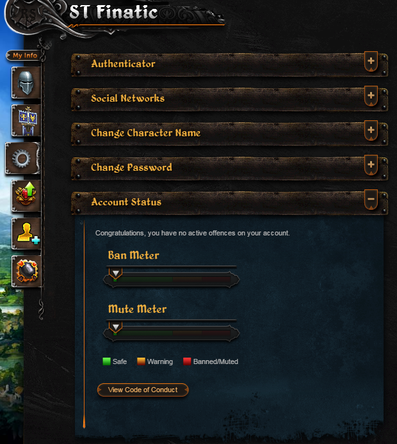Click the Ban Meter indicator marker

tap(116, 273)
